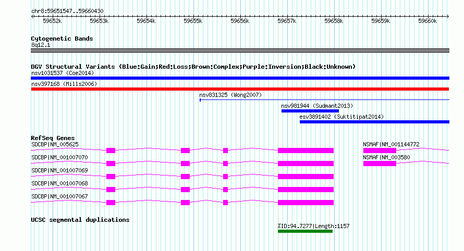Click the 59656k ruler label

coord(240,21)
